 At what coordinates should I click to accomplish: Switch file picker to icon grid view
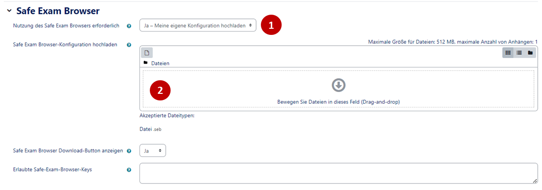(508, 53)
